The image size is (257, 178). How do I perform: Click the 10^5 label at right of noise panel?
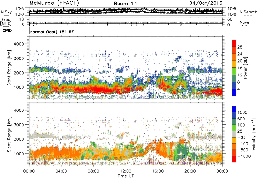[x=232, y=9]
